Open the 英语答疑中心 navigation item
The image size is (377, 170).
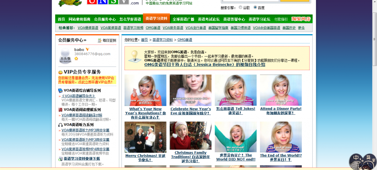[234, 19]
